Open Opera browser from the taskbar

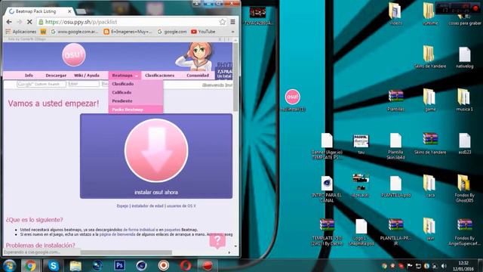pos(186,265)
